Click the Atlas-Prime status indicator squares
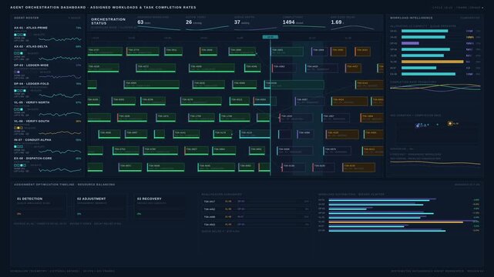This screenshot has height=277, width=494. pos(20,35)
